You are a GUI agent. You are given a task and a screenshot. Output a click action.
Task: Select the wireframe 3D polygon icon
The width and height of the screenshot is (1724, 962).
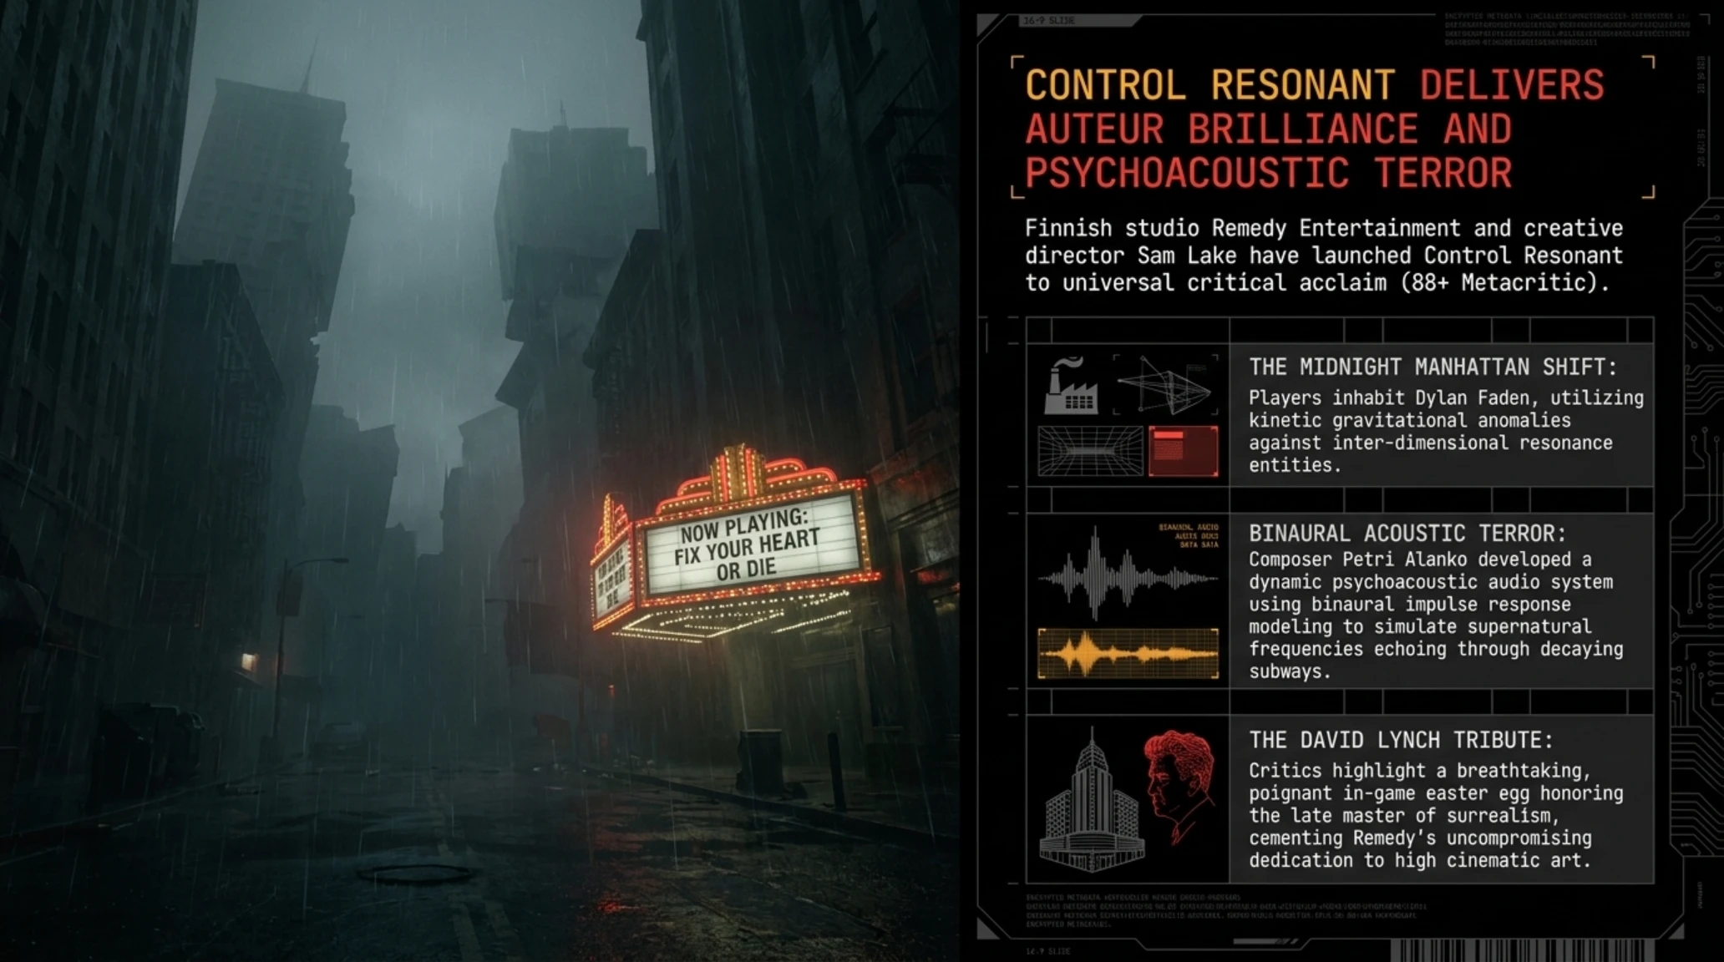point(1165,385)
